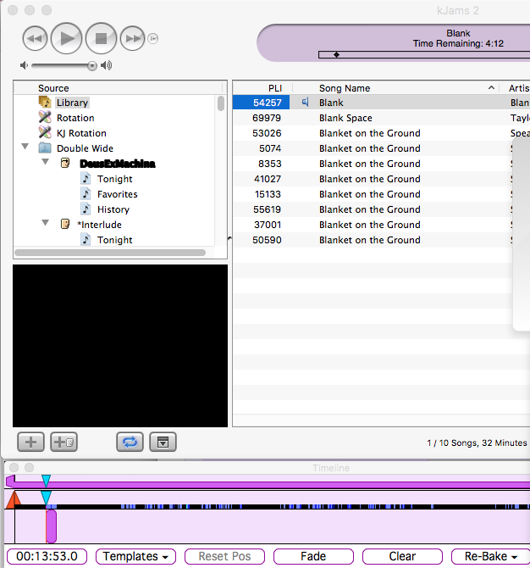This screenshot has height=568, width=530.
Task: Stop the current song
Action: (101, 38)
